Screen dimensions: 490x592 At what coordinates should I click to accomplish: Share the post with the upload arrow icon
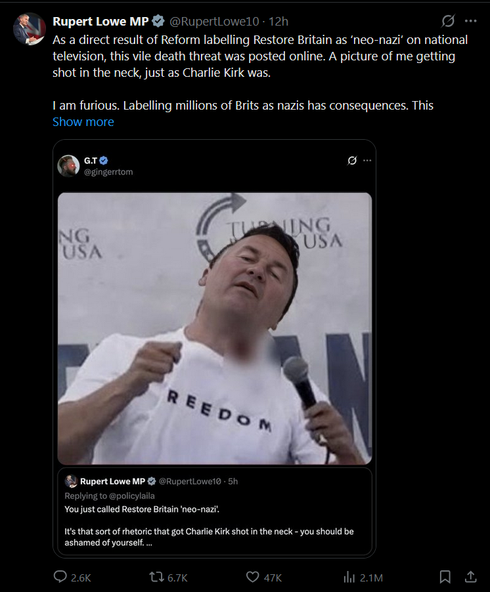tap(470, 577)
